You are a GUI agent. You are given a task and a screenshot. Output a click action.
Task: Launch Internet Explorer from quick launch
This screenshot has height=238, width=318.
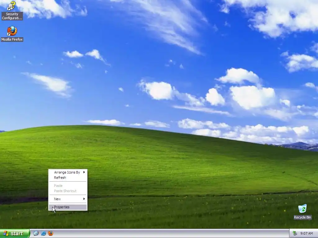point(43,233)
